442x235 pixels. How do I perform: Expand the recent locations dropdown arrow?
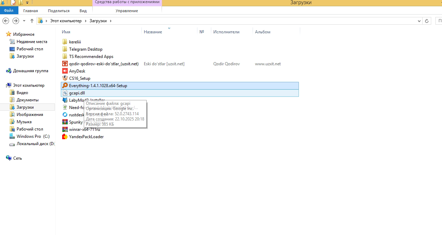[24, 21]
